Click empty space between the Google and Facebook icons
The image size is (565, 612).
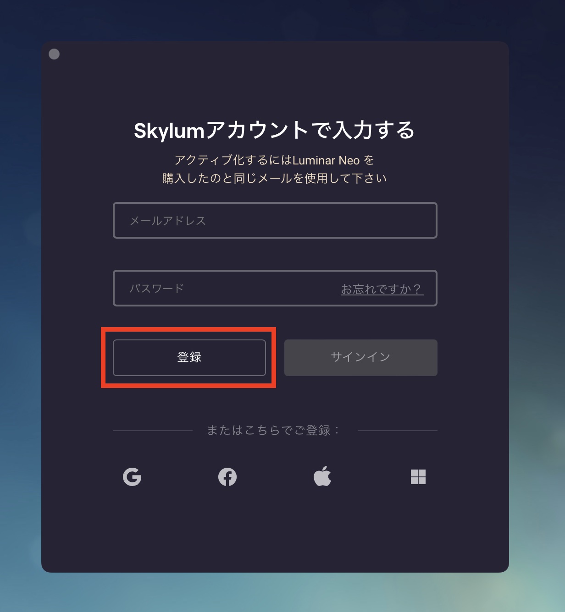(180, 477)
